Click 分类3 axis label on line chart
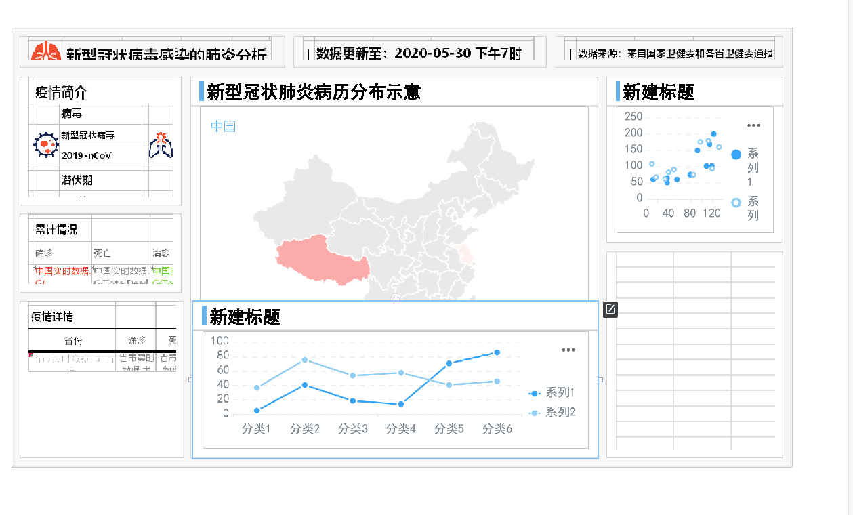The width and height of the screenshot is (853, 515). click(352, 428)
